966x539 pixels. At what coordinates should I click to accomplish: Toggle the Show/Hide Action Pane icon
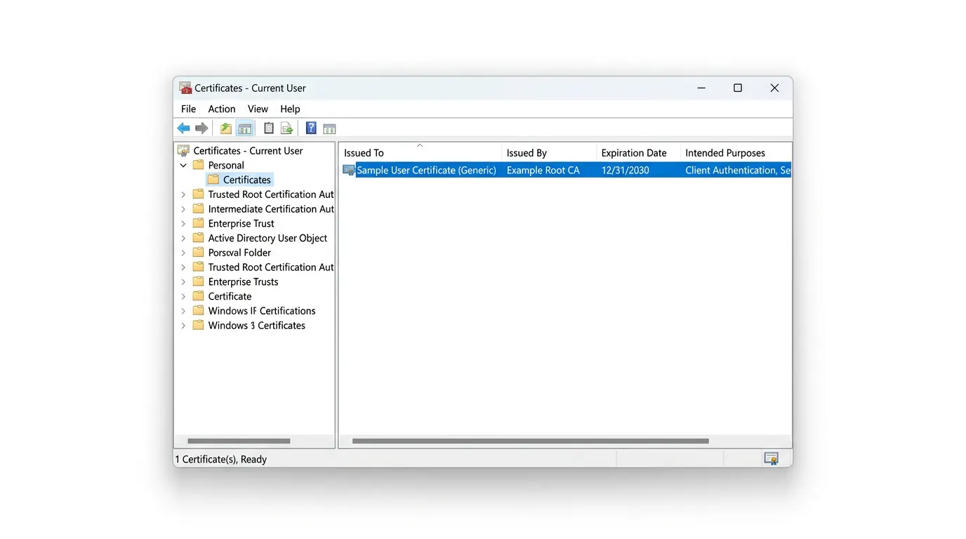[329, 128]
